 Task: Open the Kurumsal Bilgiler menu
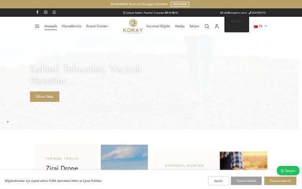pyautogui.click(x=158, y=26)
